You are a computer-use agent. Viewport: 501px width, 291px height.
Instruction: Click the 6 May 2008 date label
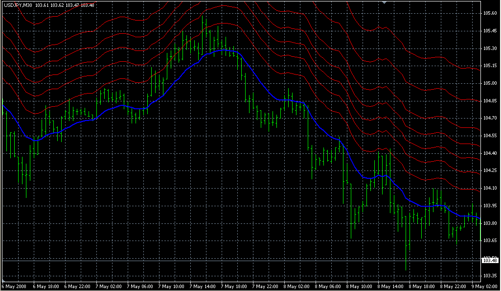tap(13, 286)
